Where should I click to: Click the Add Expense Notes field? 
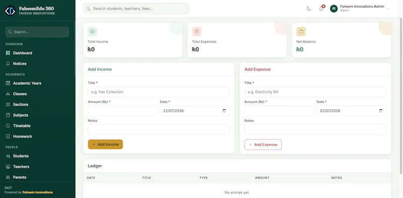tap(315, 129)
